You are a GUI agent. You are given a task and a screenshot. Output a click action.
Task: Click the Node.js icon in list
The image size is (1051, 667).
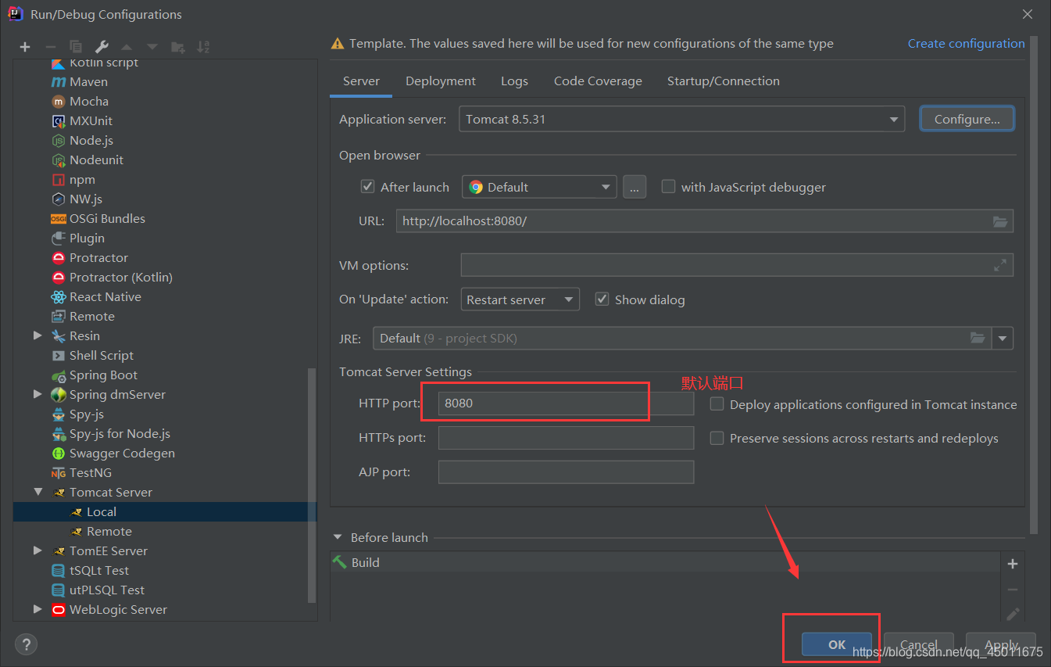[x=59, y=141]
